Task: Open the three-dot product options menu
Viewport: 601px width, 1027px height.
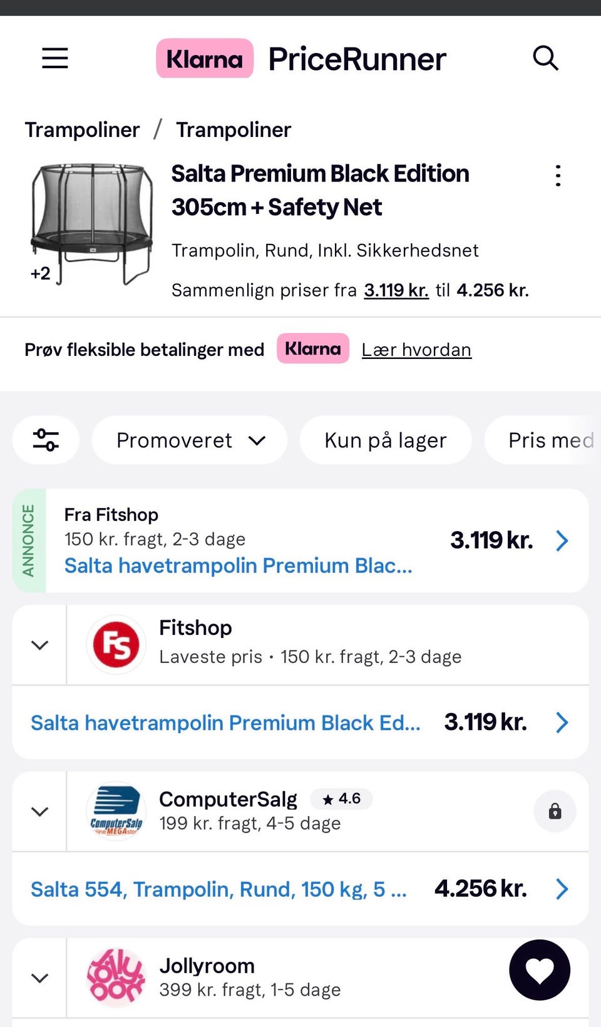Action: click(558, 176)
